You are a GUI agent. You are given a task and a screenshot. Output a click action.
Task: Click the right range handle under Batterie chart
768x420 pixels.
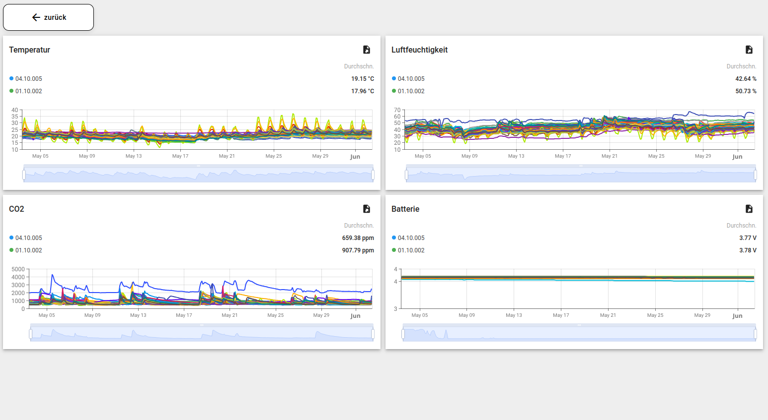[755, 334]
